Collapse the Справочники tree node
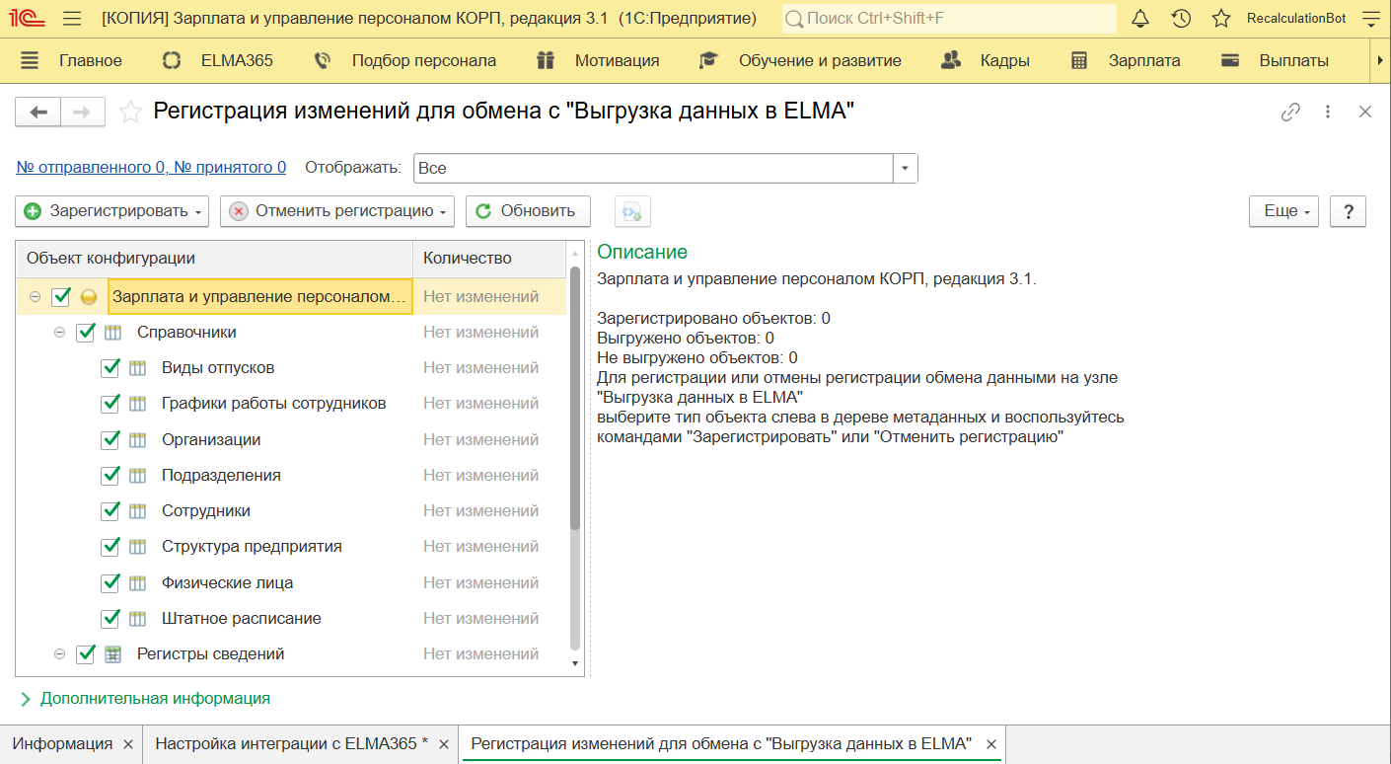 (x=60, y=333)
